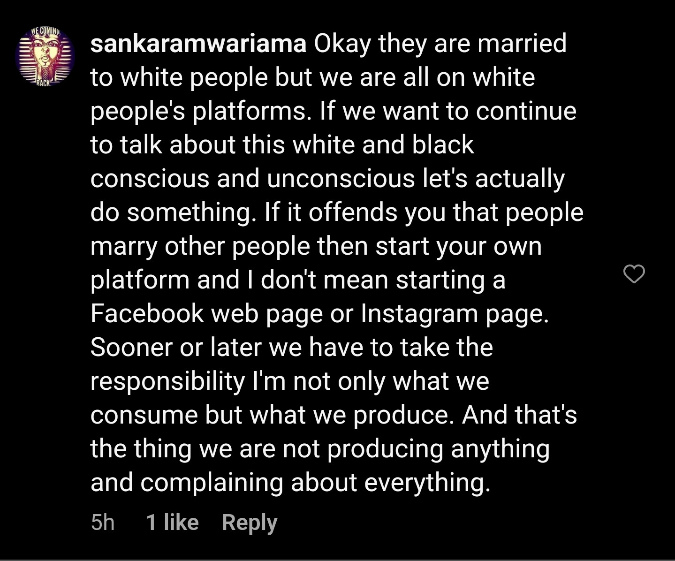Click the word 'Facebook' in the comment
Image resolution: width=675 pixels, height=561 pixels.
click(x=147, y=313)
